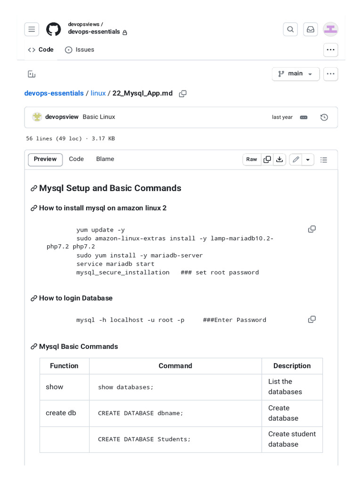Expand commit message ellipsis
The height and width of the screenshot is (482, 362).
(x=304, y=117)
